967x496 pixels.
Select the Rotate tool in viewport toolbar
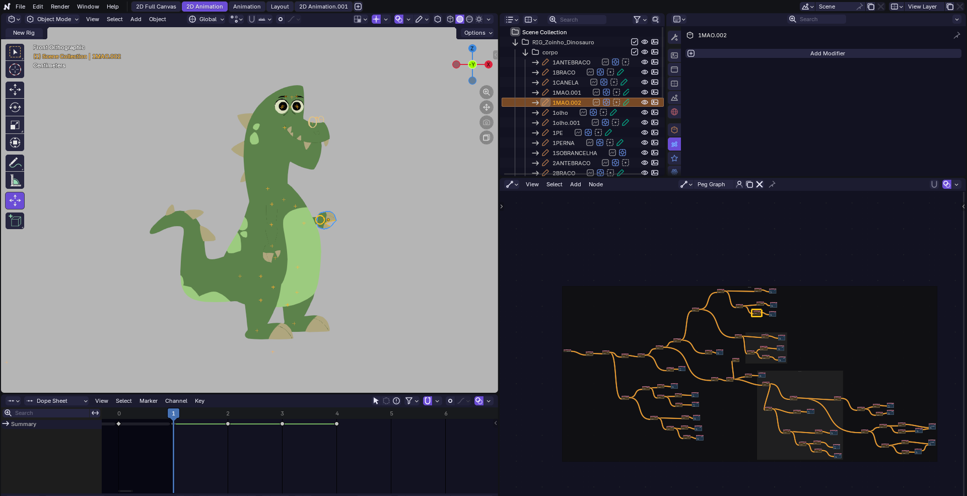click(15, 107)
